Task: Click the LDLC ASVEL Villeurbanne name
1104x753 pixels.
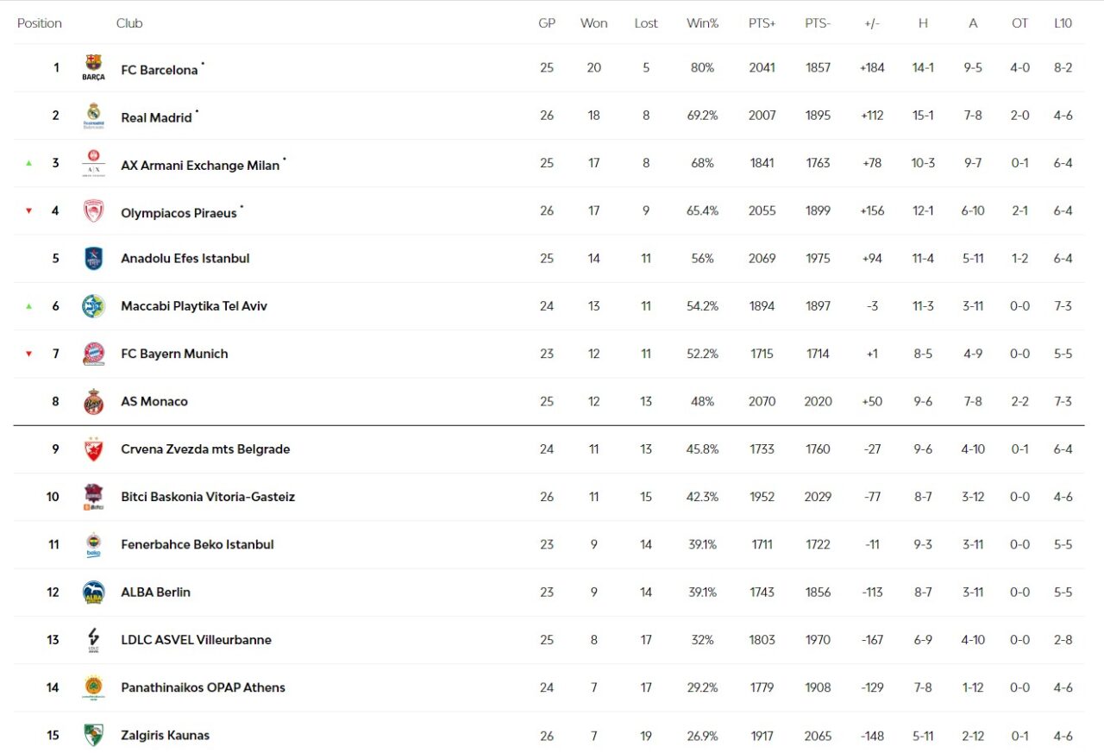Action: [196, 640]
